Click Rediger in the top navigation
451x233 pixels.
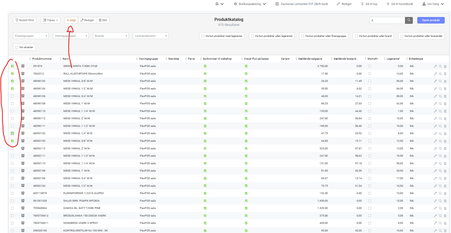pyautogui.click(x=344, y=4)
